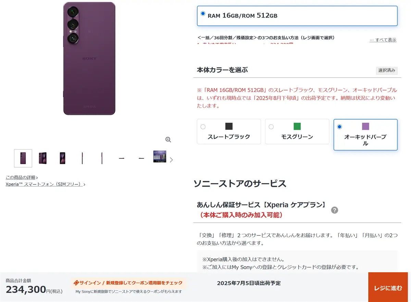This screenshot has width=411, height=302.
Task: Select the second thumbnail showing two phones
Action: point(43,158)
